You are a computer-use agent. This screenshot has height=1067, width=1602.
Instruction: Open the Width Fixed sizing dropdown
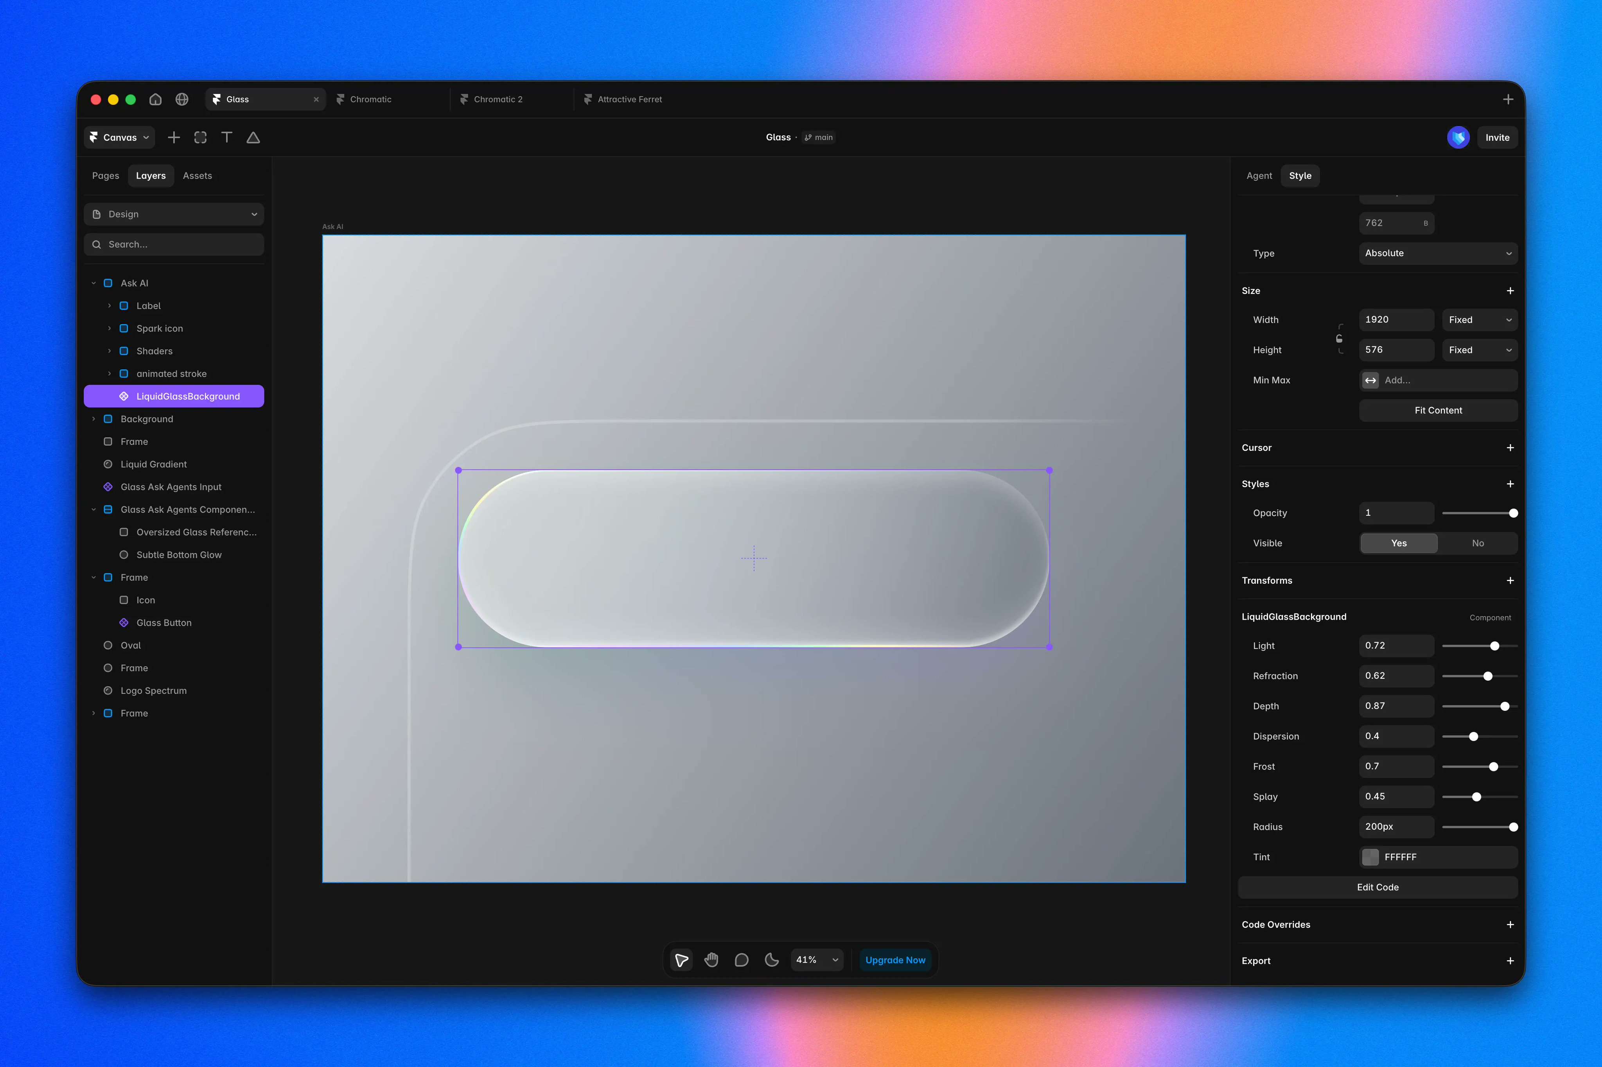coord(1480,320)
